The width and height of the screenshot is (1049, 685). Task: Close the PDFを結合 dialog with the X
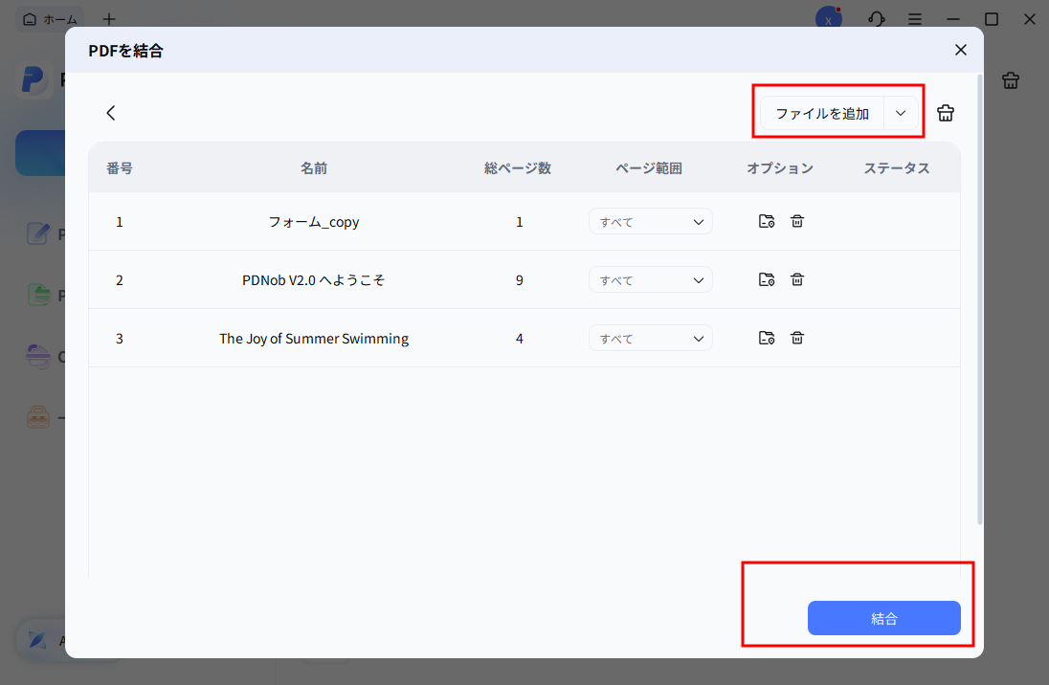(960, 49)
